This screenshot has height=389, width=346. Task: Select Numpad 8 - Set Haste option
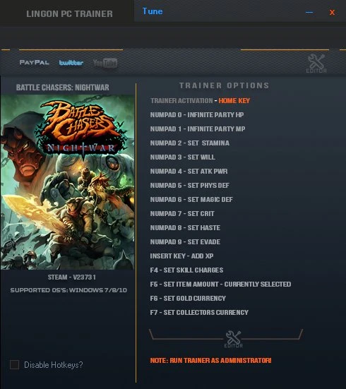point(185,228)
